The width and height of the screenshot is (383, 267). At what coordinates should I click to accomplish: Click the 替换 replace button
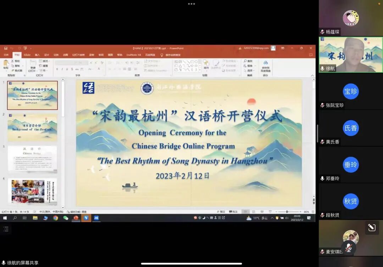pos(248,66)
